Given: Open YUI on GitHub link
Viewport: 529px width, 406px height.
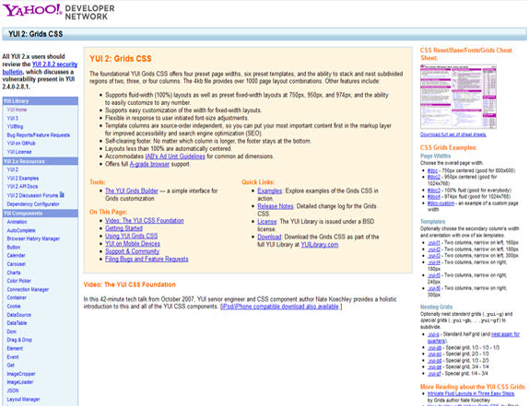Looking at the screenshot, I should pyautogui.click(x=21, y=144).
